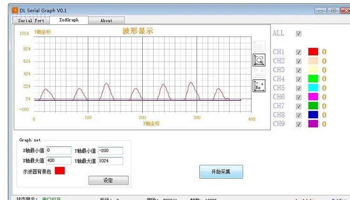
Task: Disable the CH6 channel checkbox
Action: (298, 97)
